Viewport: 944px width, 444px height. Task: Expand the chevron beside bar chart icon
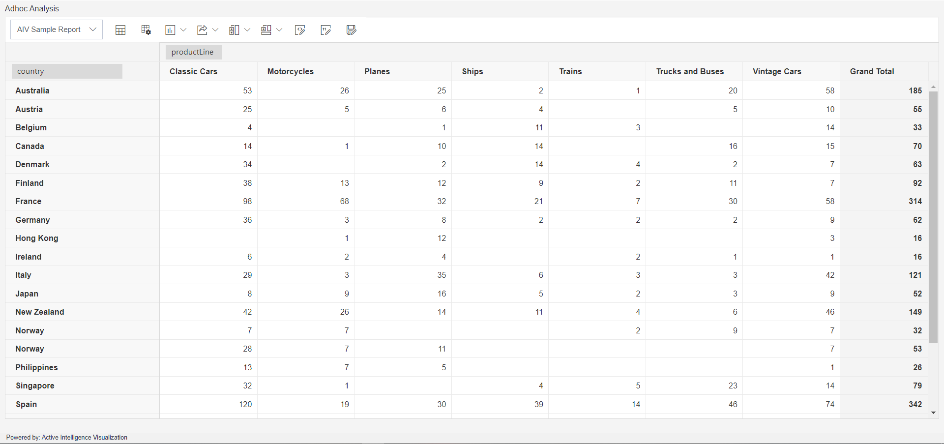[x=183, y=30]
